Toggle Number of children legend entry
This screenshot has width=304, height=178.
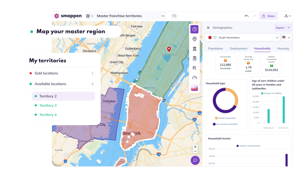(271, 93)
